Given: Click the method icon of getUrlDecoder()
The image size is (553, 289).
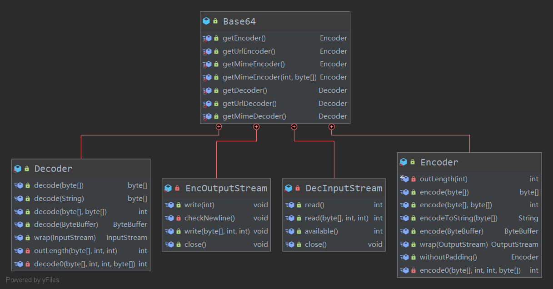Looking at the screenshot, I should pos(207,104).
